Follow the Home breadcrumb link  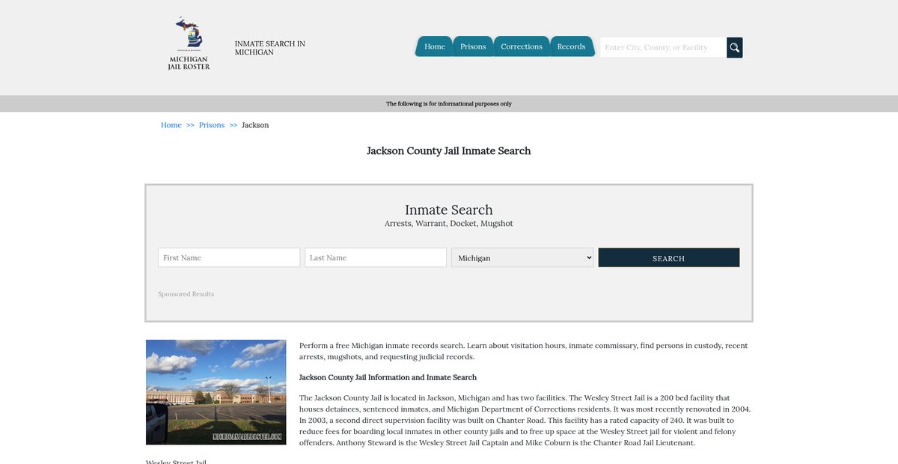(x=171, y=125)
